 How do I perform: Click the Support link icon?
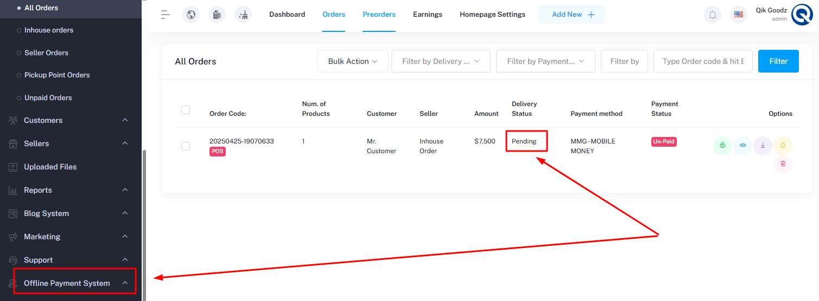click(14, 260)
